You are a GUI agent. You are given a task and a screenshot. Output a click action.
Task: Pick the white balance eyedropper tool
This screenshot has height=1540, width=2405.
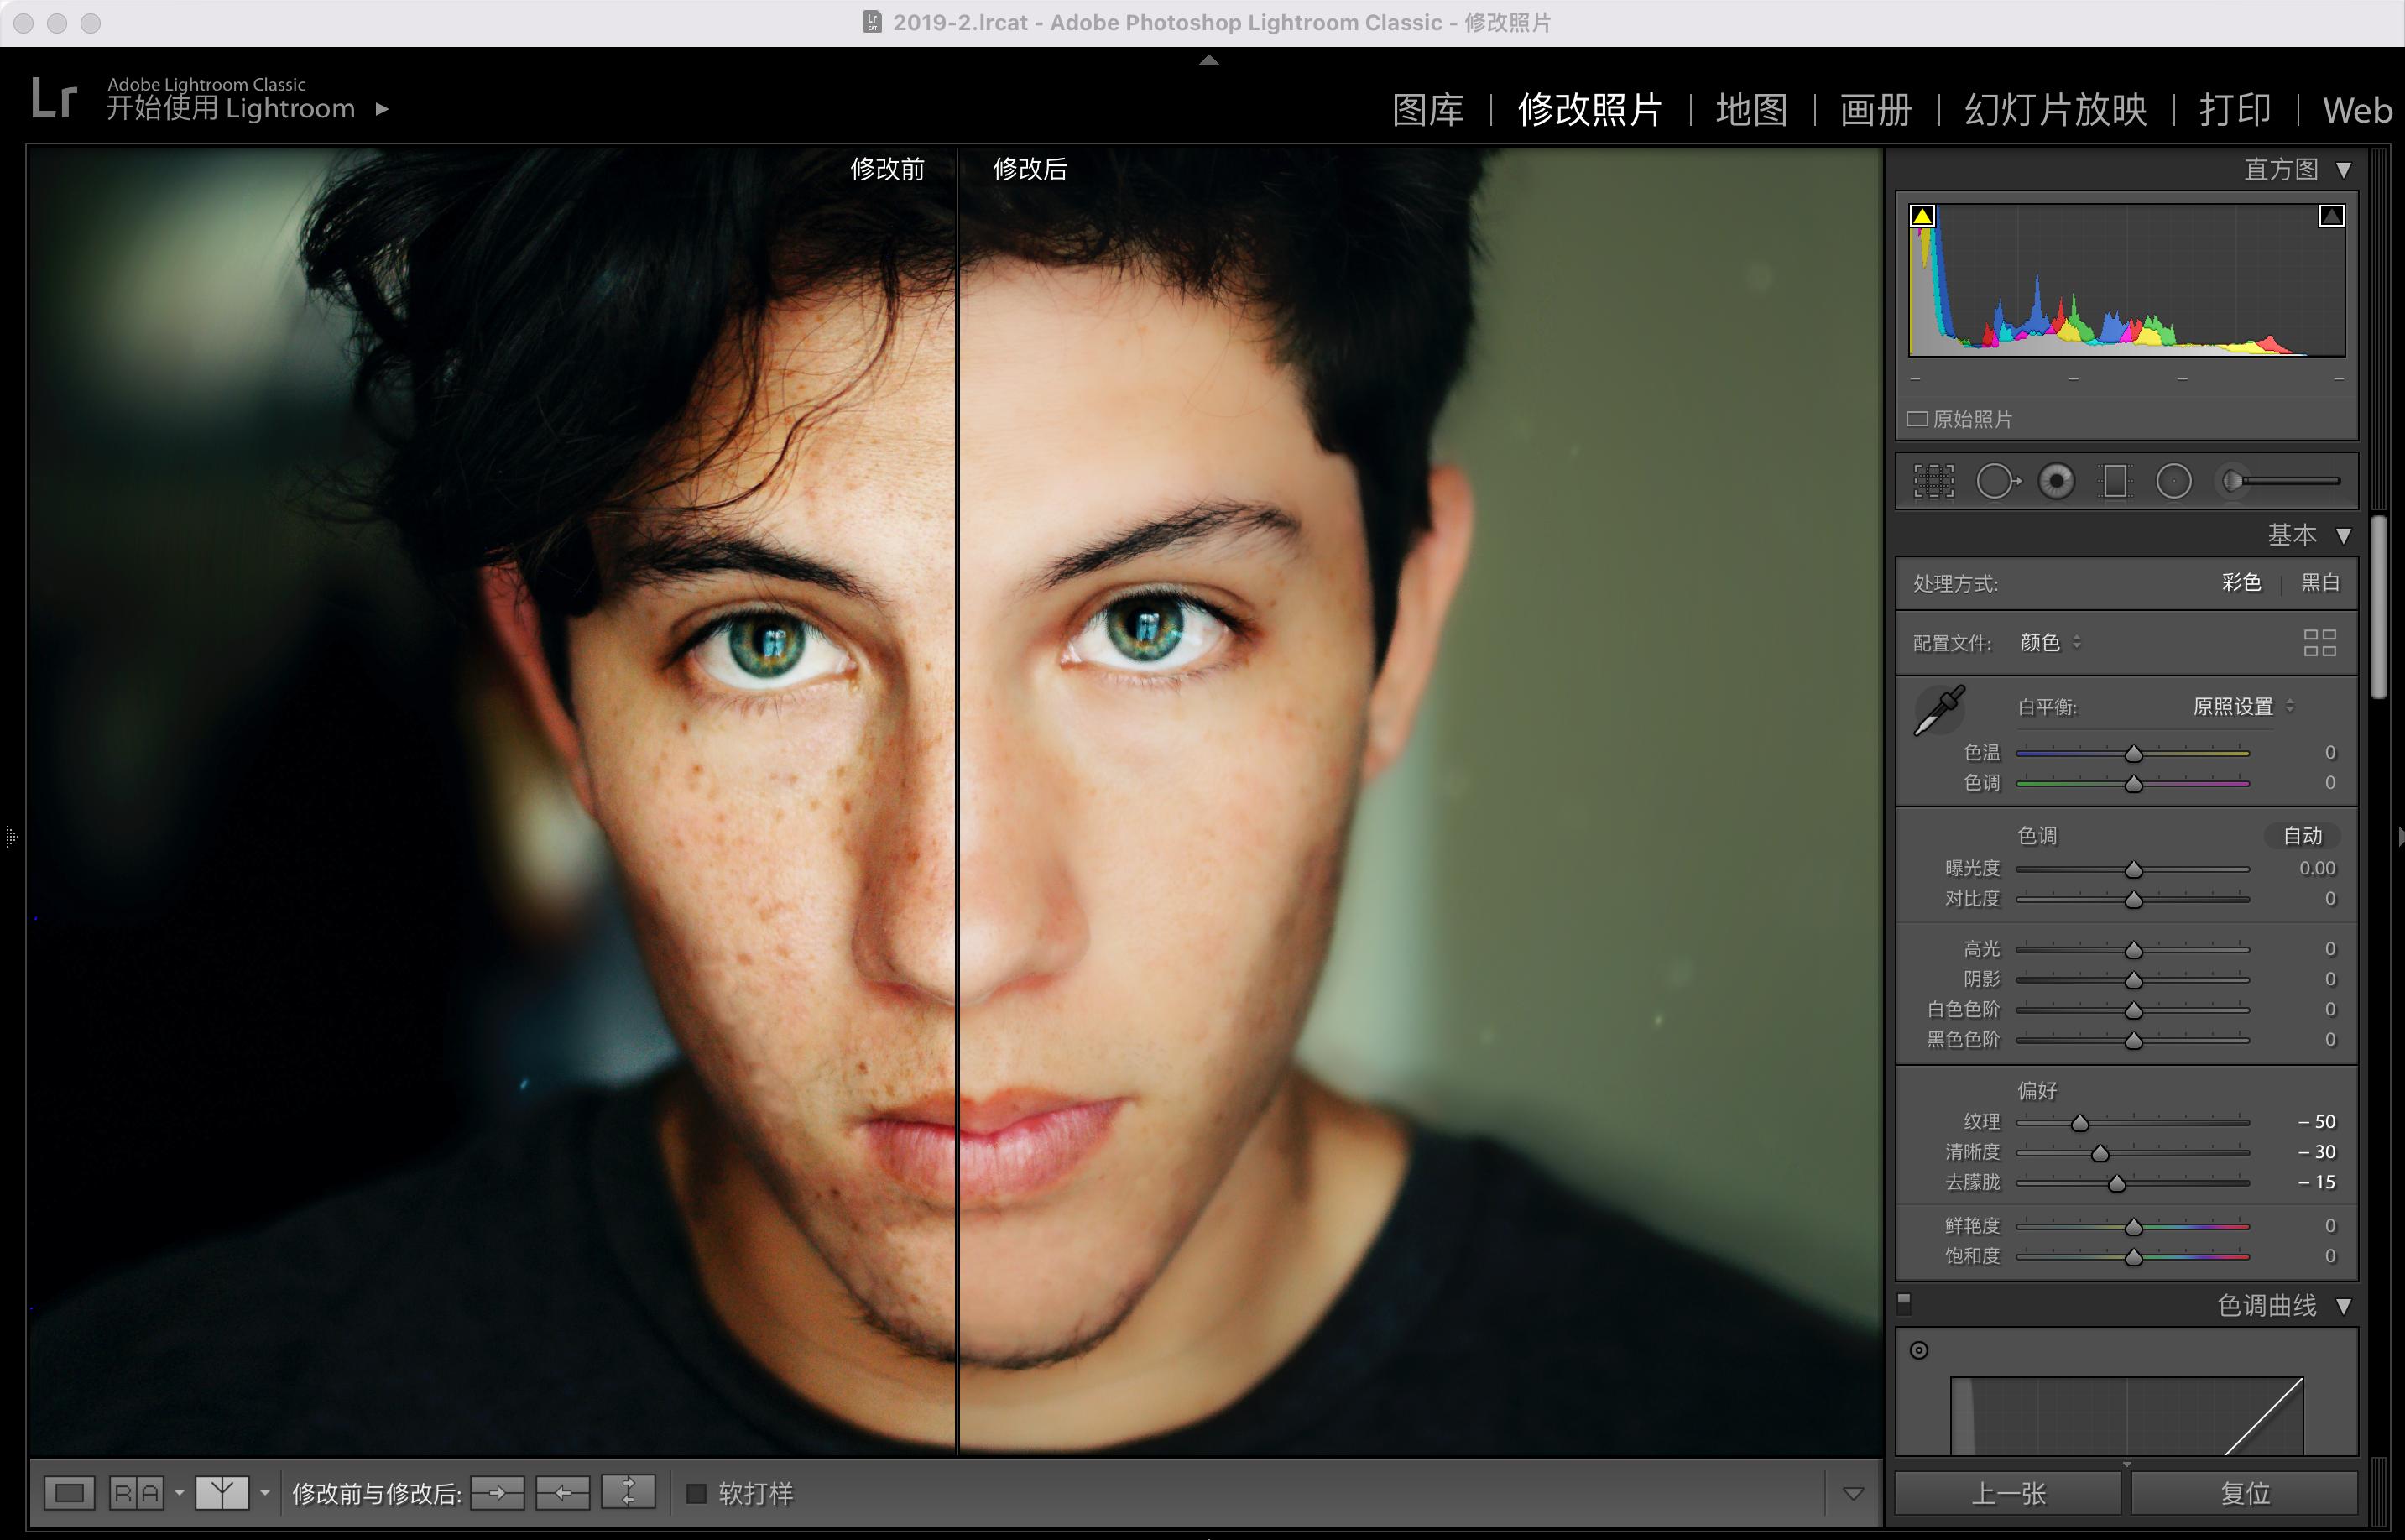tap(1939, 709)
